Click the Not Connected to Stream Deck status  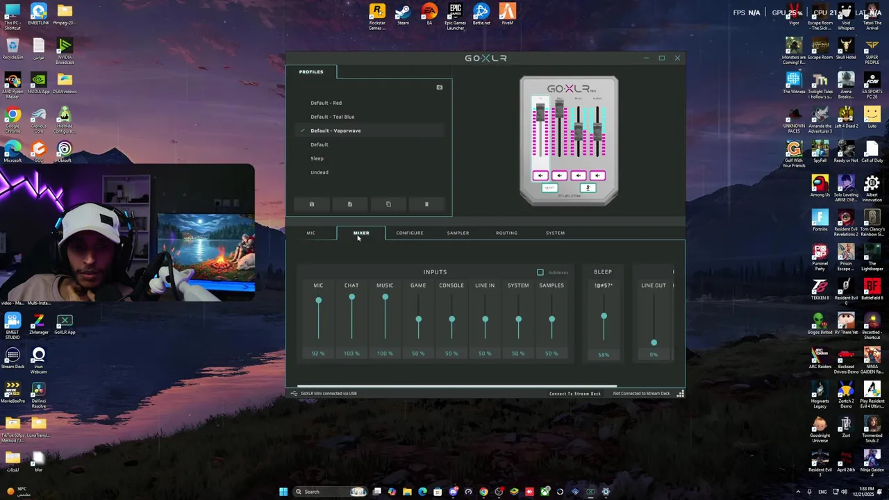point(641,394)
